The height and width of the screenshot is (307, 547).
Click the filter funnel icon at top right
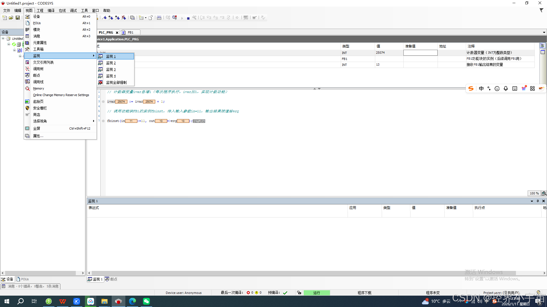[x=541, y=10]
